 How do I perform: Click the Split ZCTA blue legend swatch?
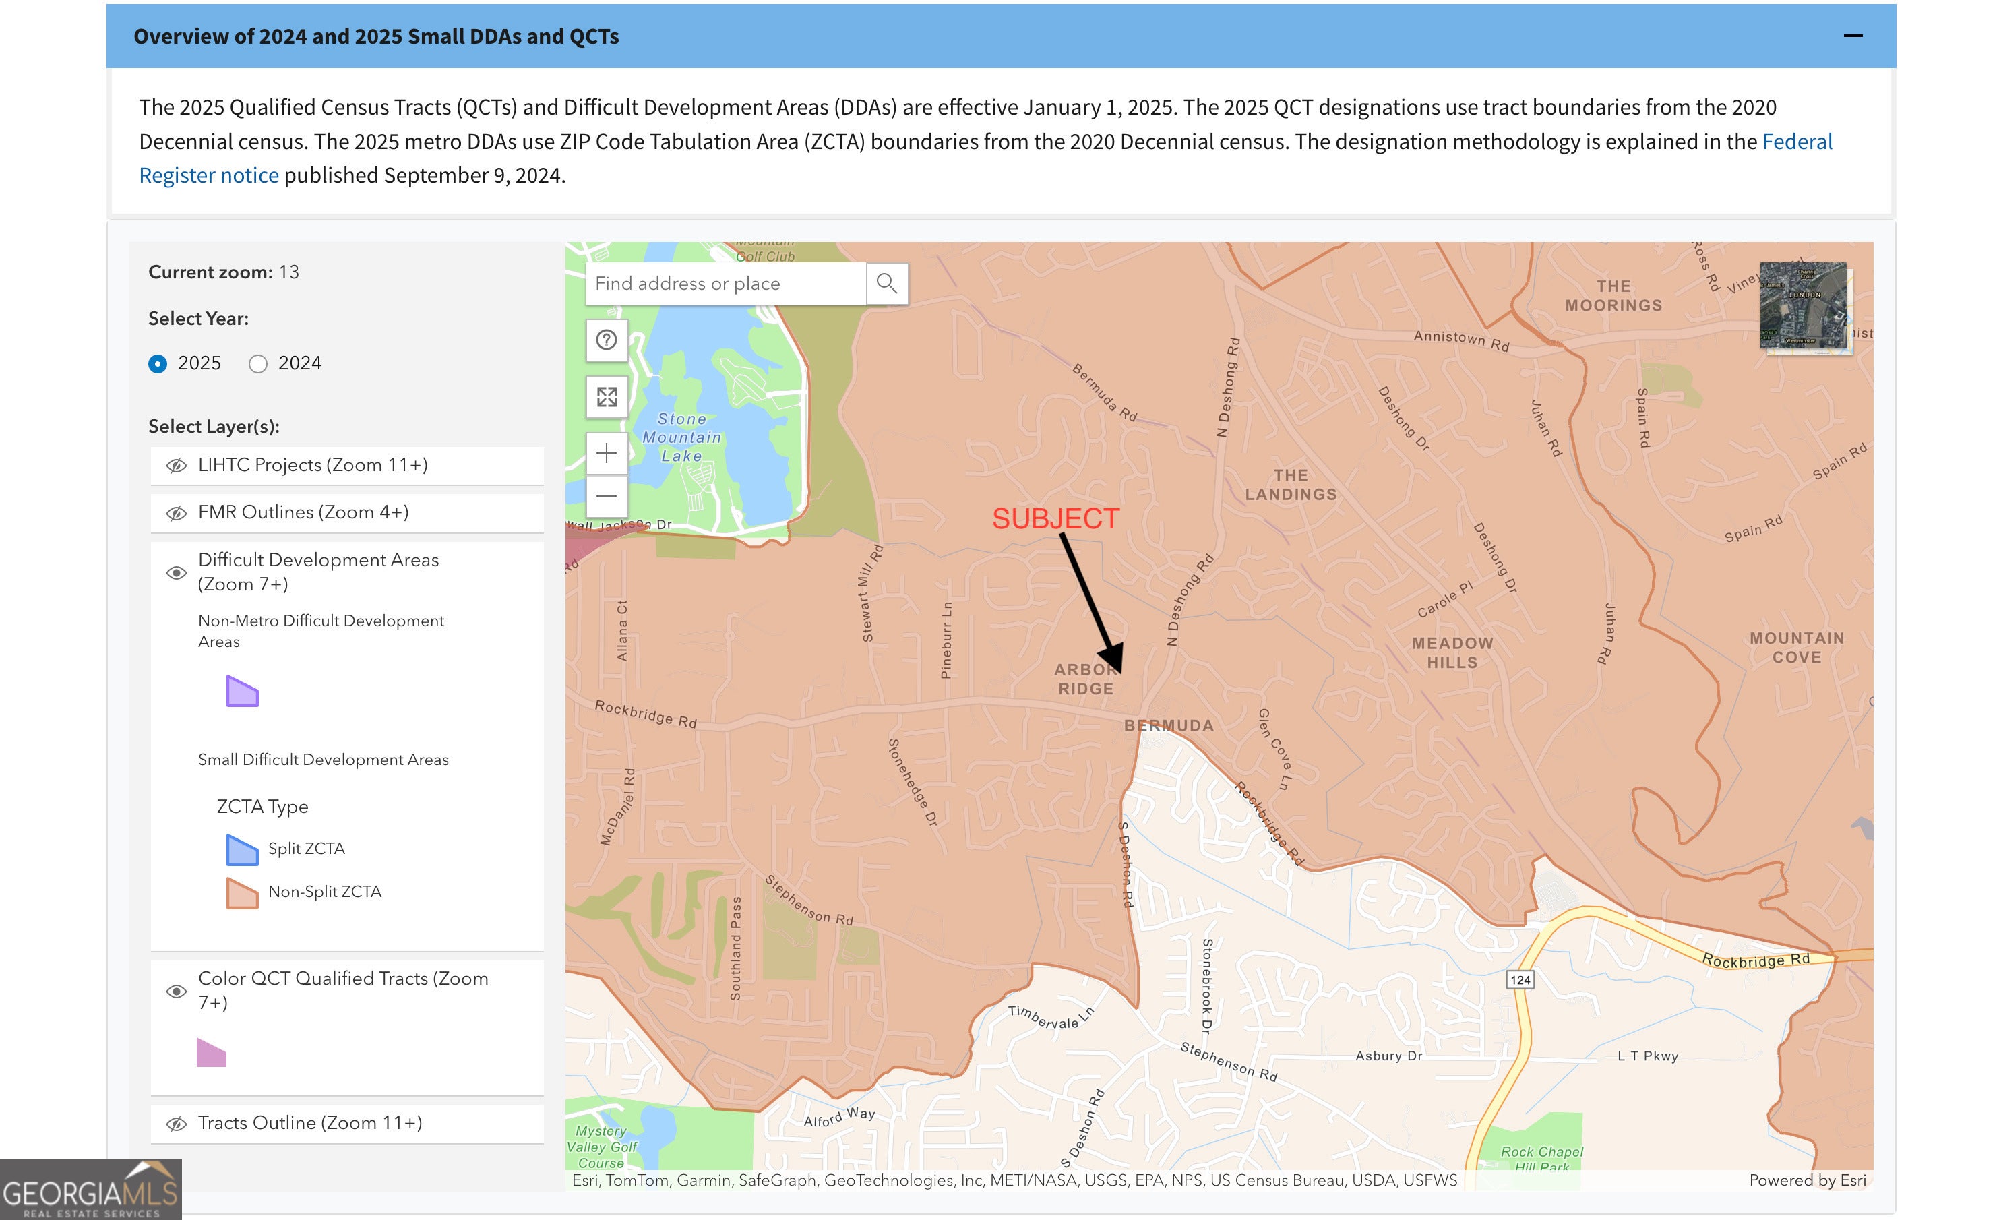242,849
